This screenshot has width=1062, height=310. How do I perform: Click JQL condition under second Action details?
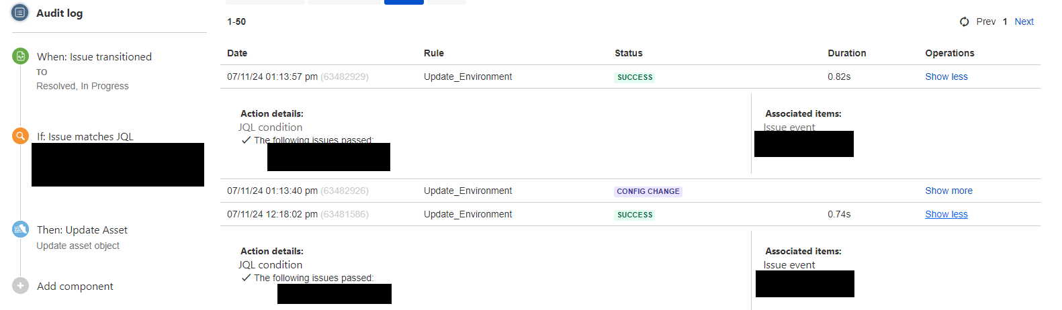click(x=270, y=264)
